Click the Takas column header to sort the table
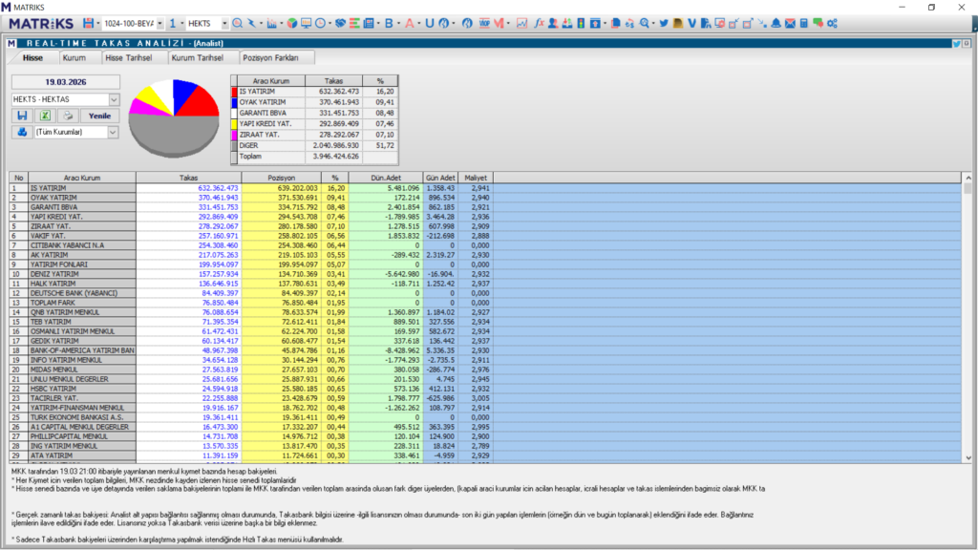 click(x=188, y=178)
